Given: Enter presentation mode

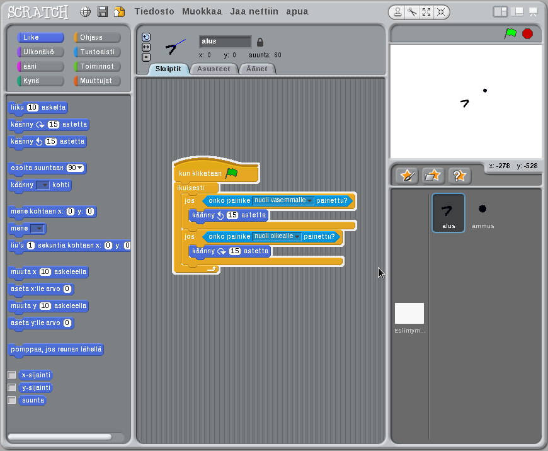Looking at the screenshot, I should (534, 12).
